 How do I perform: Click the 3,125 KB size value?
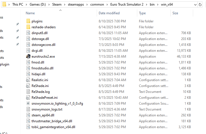coord(184,127)
